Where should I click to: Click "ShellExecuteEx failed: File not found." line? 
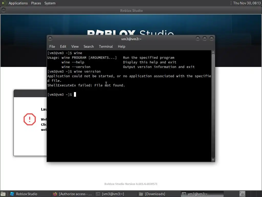pyautogui.click(x=86, y=85)
